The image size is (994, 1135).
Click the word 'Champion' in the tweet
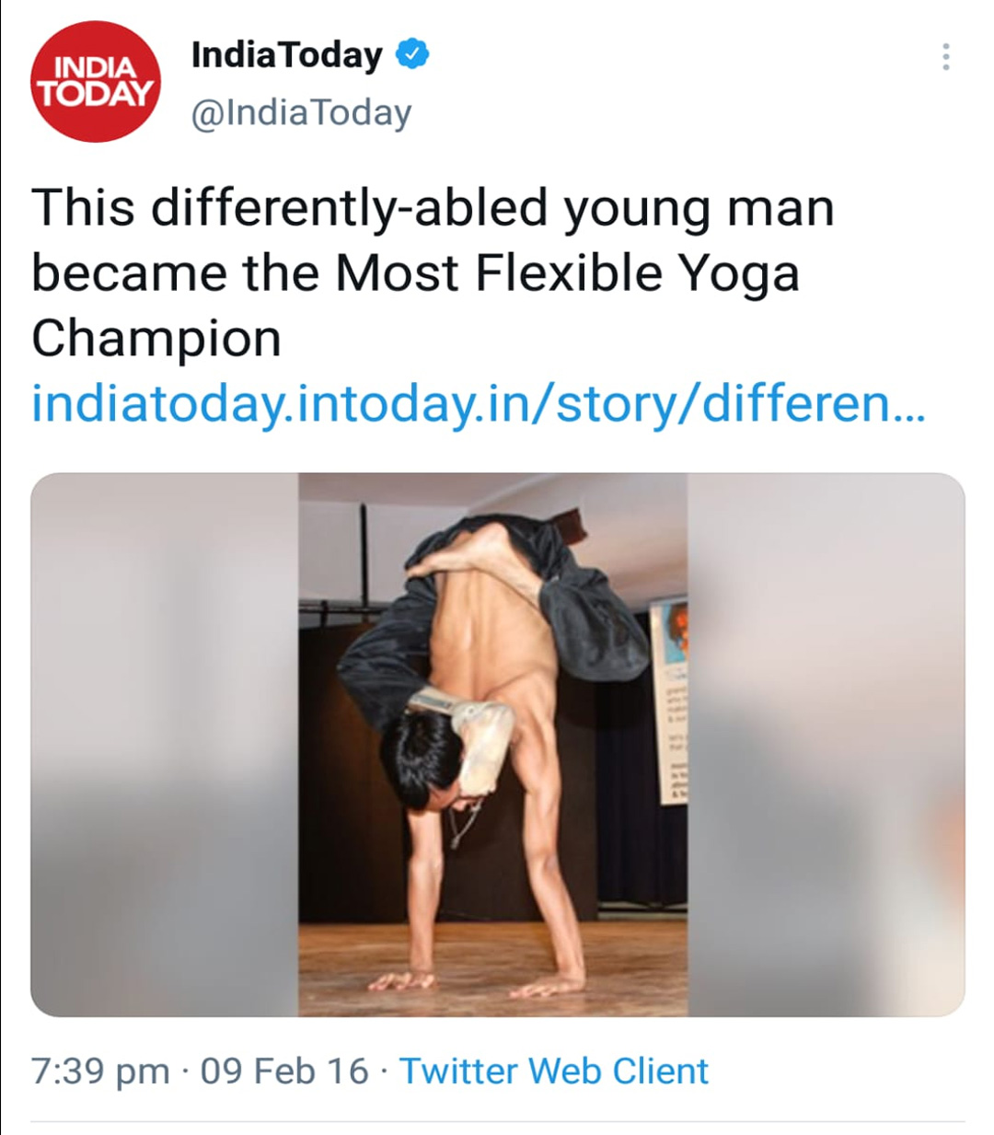pyautogui.click(x=156, y=339)
